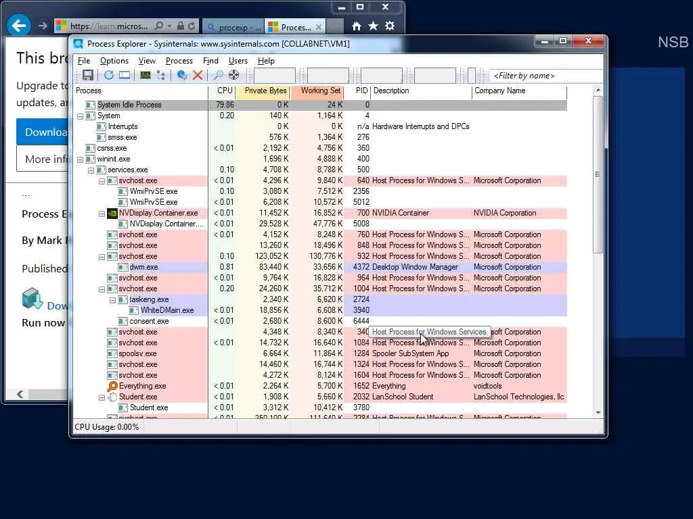Collapse the svchost.exe PID 932 node
Viewport: 693px width, 519px height.
pos(102,257)
